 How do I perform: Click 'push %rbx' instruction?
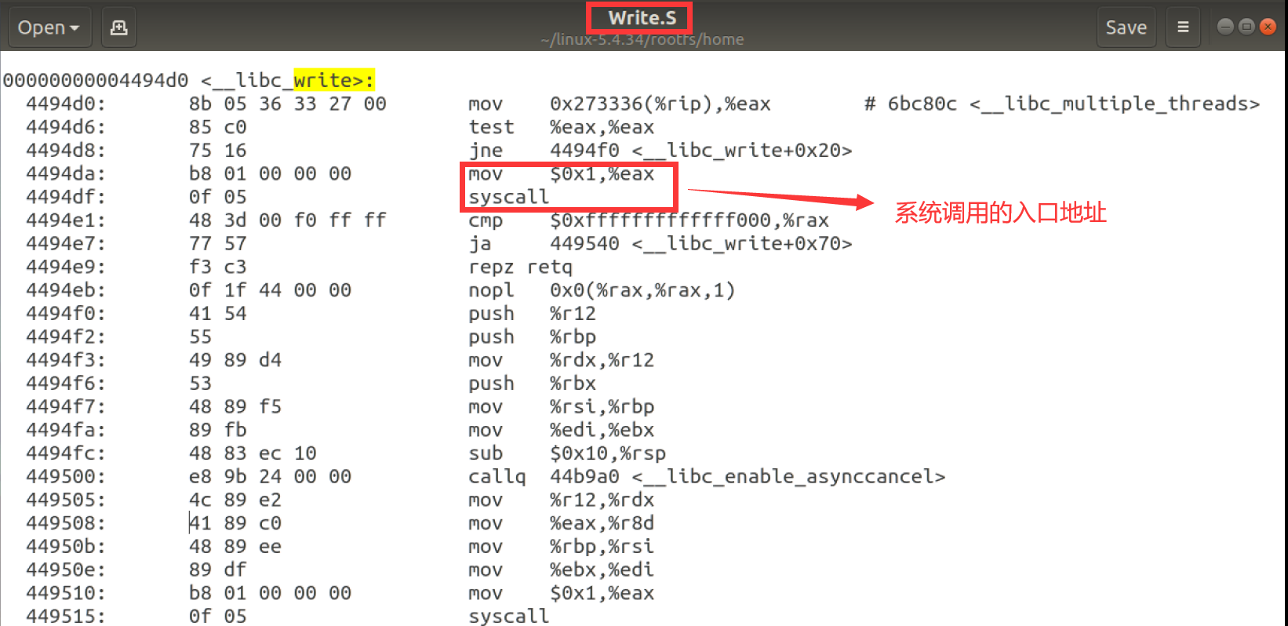[532, 384]
